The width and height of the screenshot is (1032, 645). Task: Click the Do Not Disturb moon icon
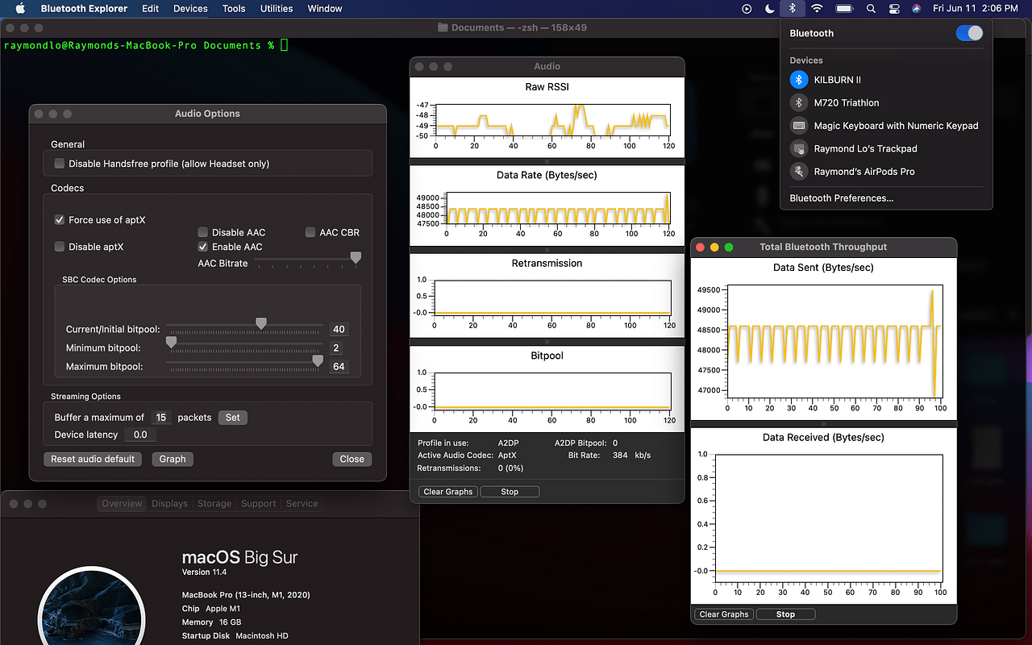click(768, 9)
